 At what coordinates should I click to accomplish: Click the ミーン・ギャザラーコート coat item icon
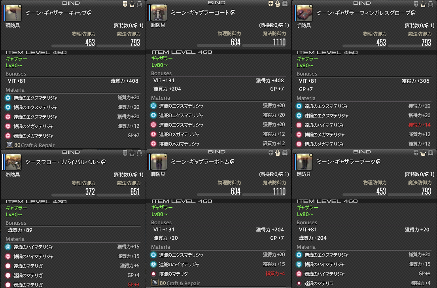[159, 13]
